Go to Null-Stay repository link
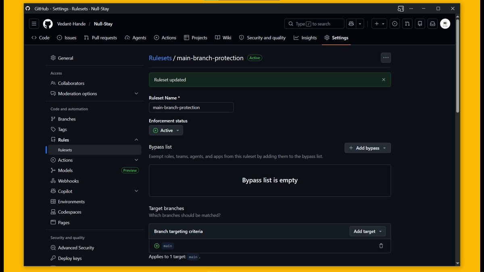484x272 pixels. (103, 24)
